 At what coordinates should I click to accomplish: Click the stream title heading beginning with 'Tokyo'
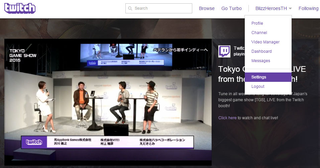click(262, 74)
